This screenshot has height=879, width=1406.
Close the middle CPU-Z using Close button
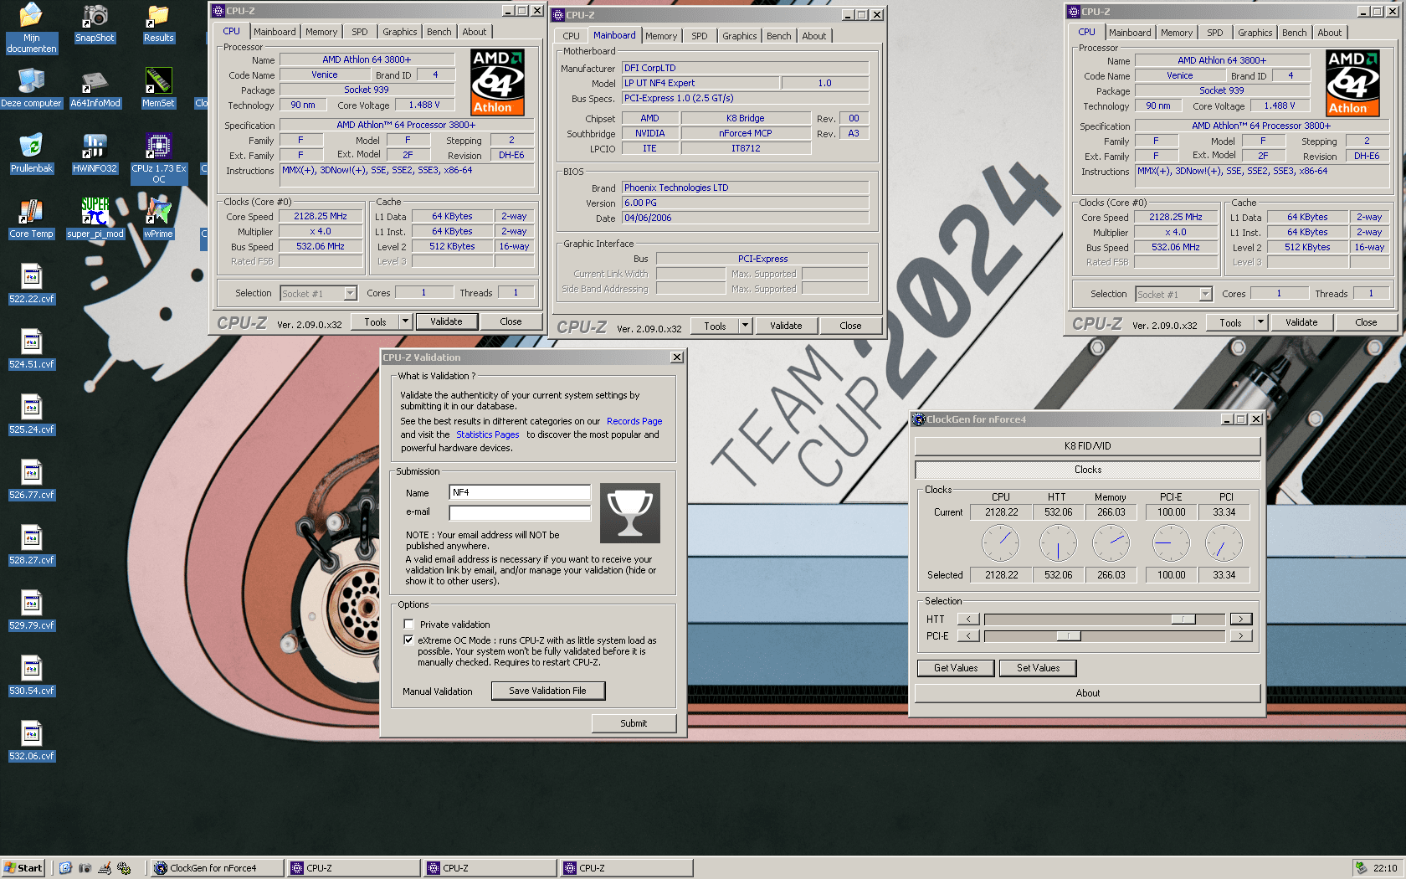pos(850,326)
